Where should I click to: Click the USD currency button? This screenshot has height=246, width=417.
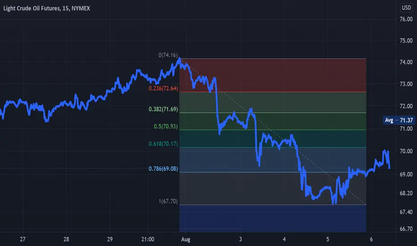(406, 8)
